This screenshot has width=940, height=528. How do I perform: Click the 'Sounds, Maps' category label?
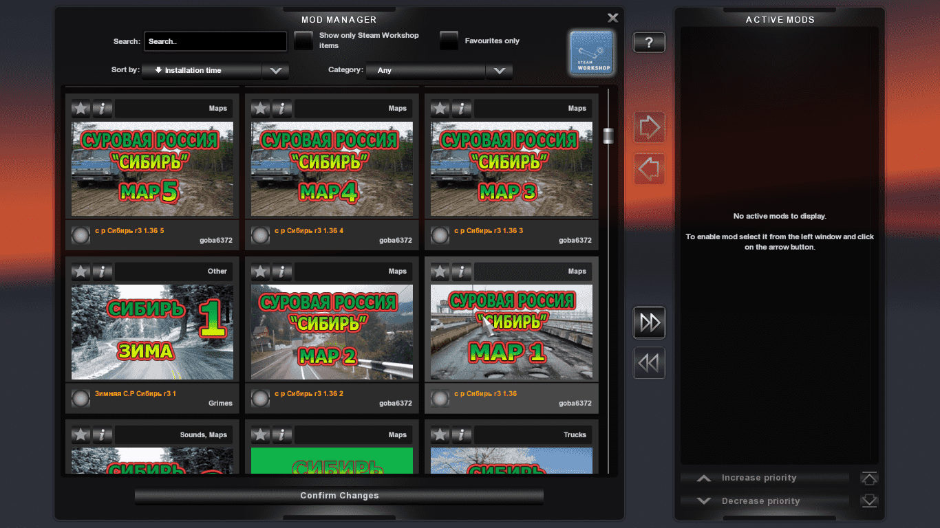pyautogui.click(x=204, y=434)
